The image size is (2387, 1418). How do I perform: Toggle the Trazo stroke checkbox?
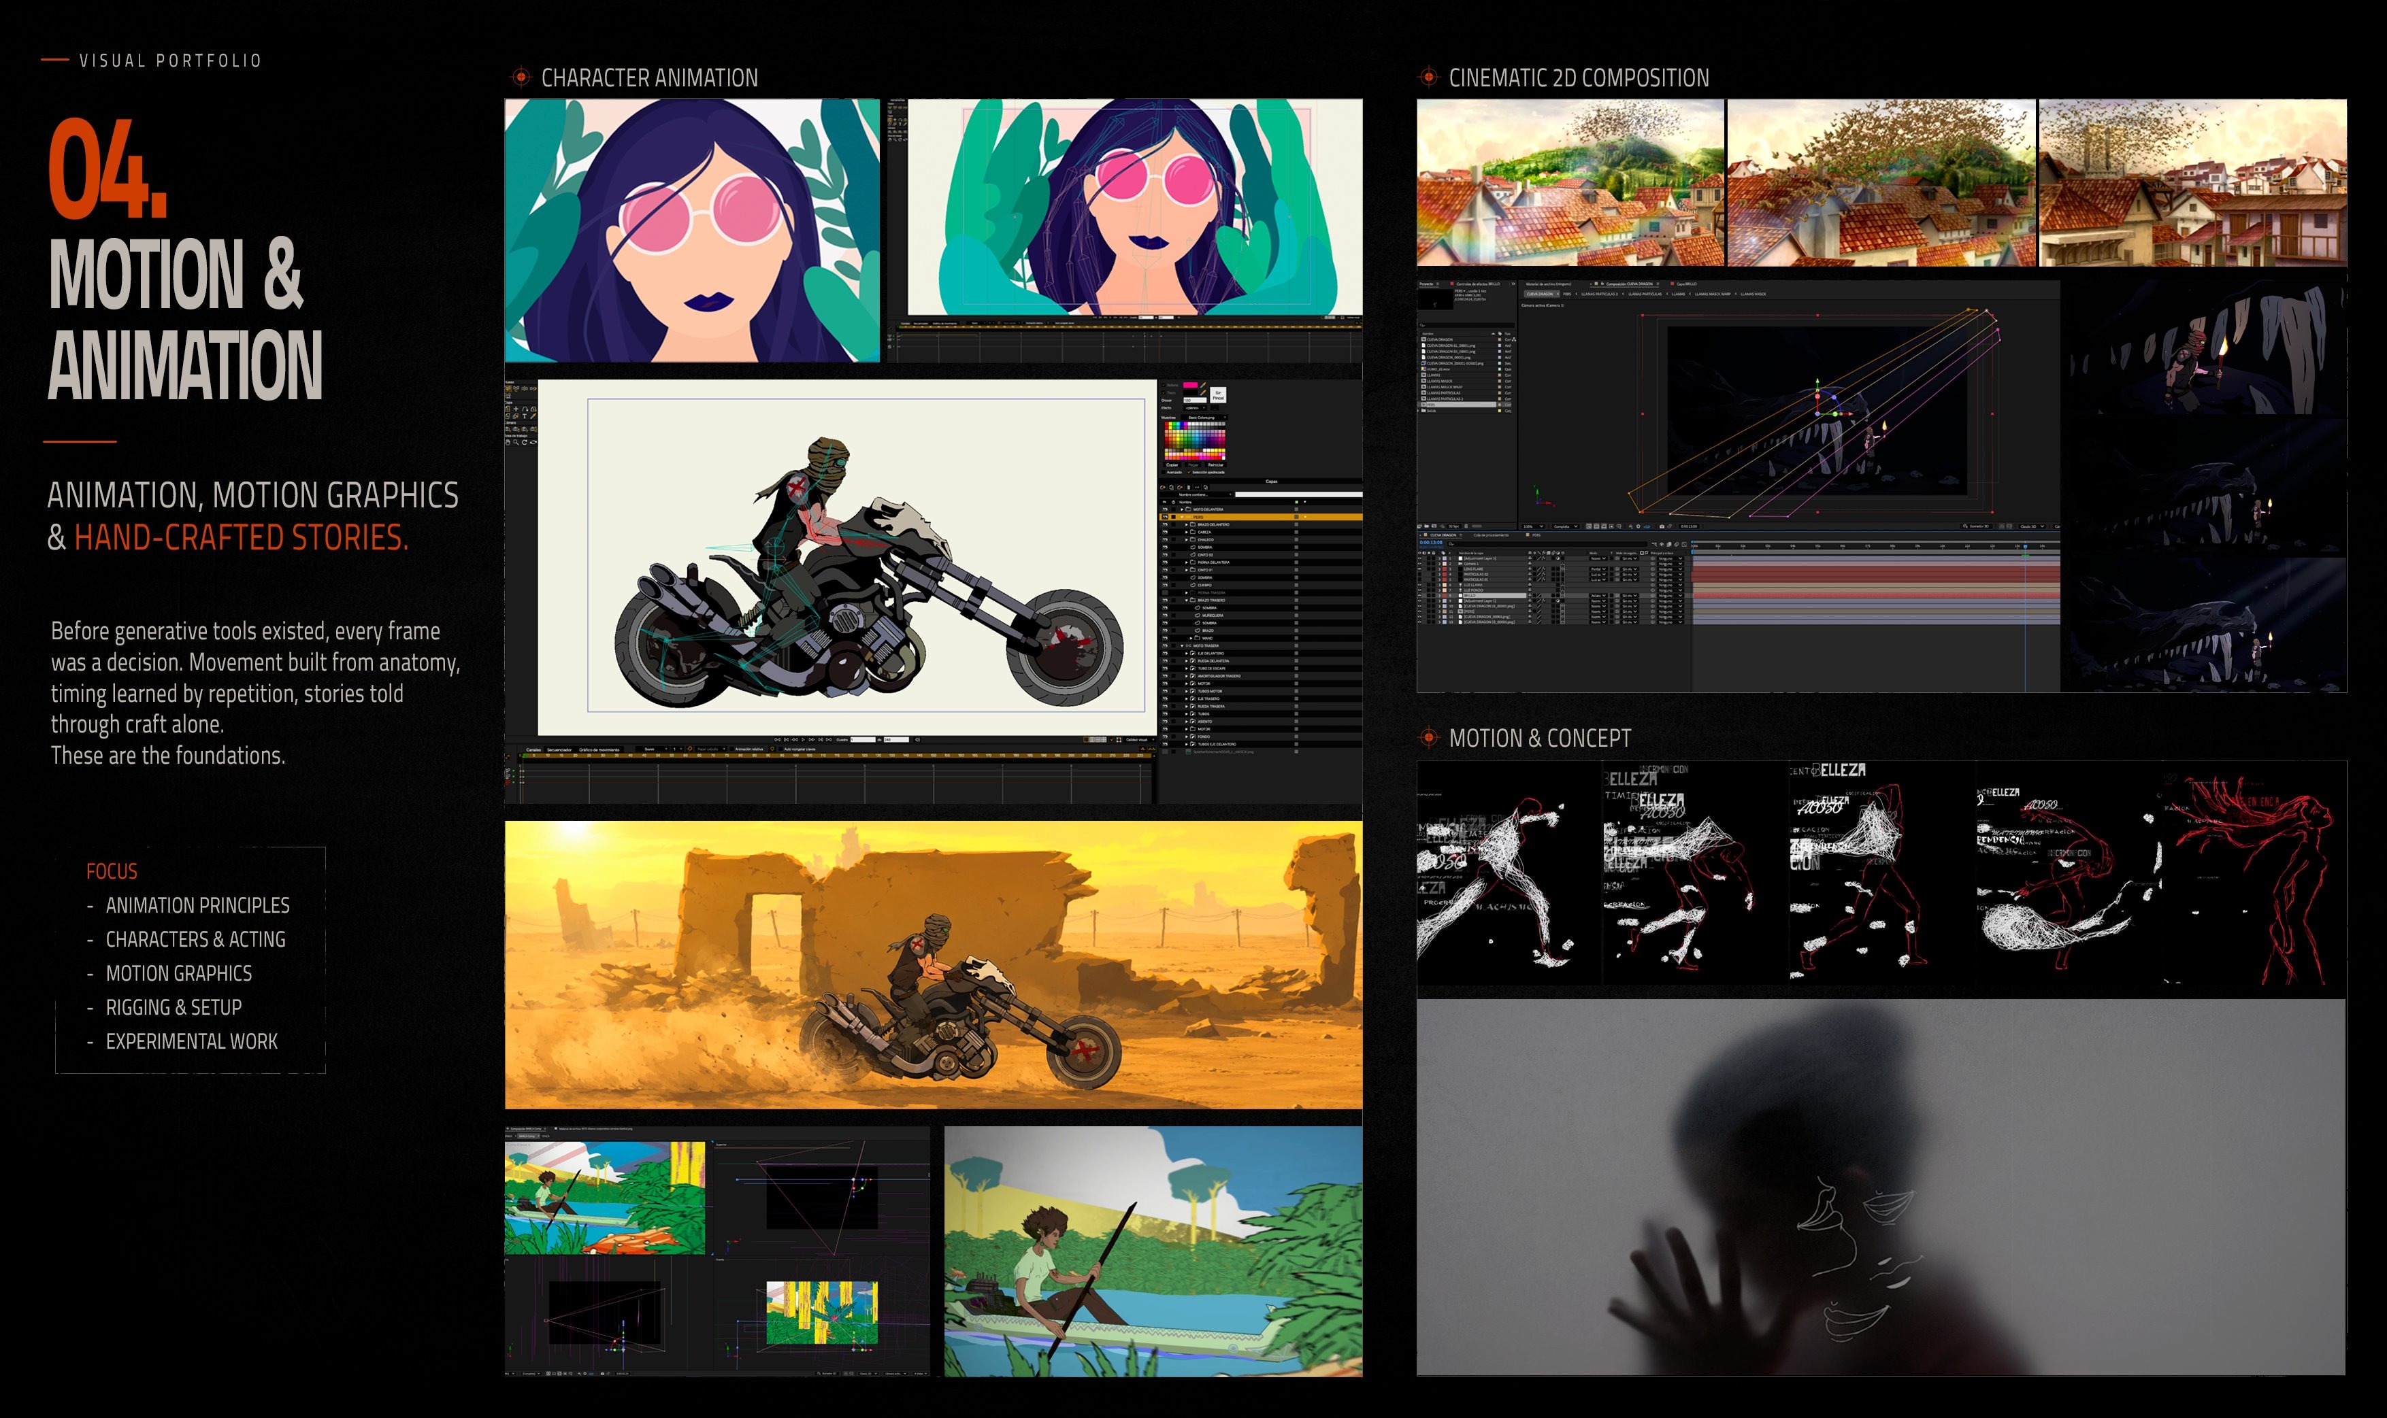[x=1164, y=392]
